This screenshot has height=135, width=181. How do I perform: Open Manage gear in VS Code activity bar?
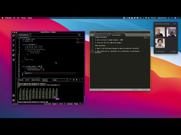(x=14, y=100)
